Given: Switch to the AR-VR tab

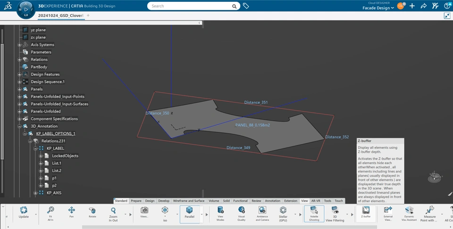Looking at the screenshot, I should pos(316,201).
